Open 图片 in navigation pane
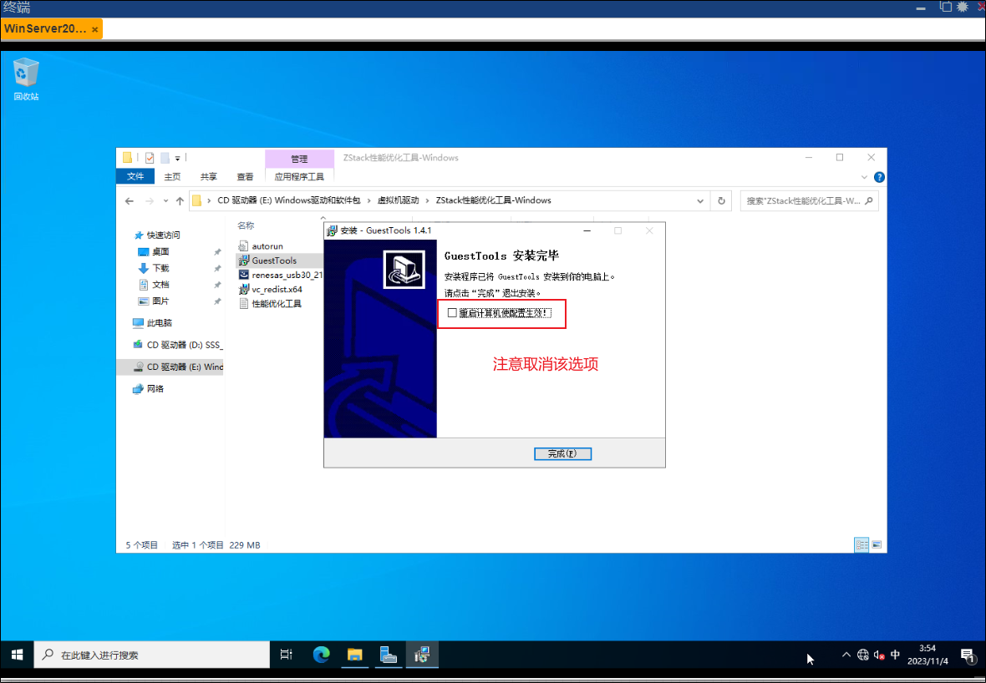This screenshot has height=683, width=986. click(x=154, y=301)
